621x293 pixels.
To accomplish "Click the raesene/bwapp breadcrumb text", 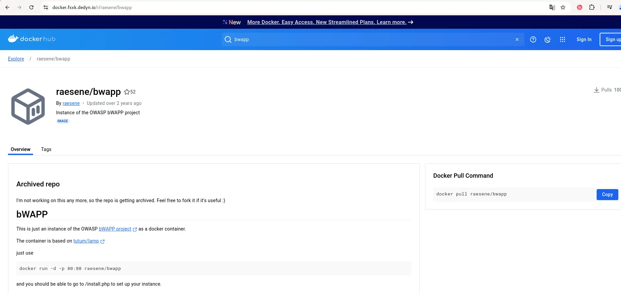I will click(x=53, y=59).
